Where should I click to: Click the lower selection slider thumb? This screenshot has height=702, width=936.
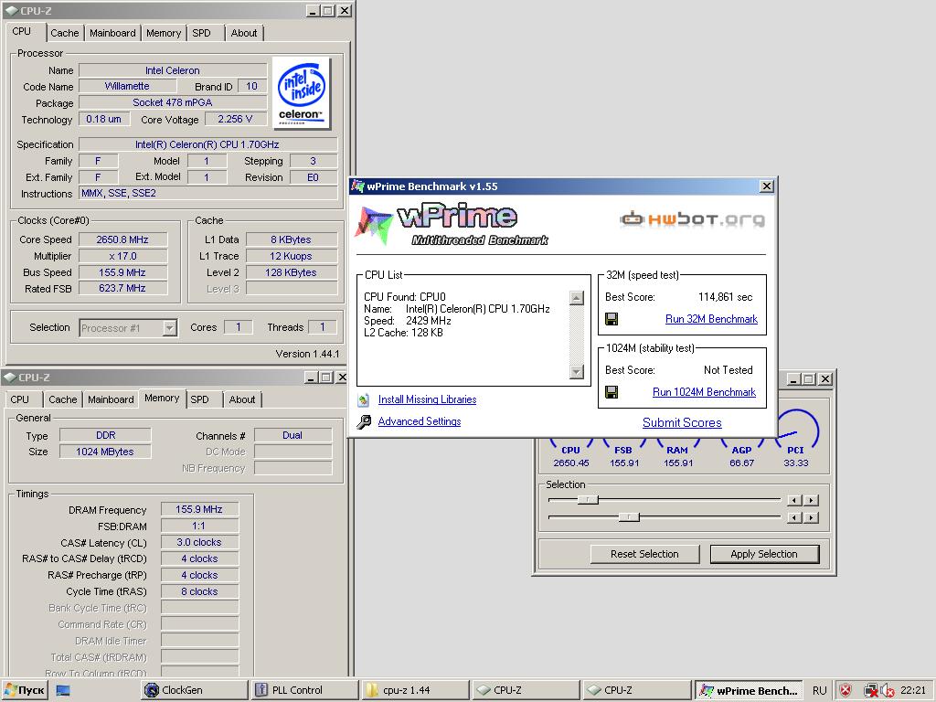point(629,516)
